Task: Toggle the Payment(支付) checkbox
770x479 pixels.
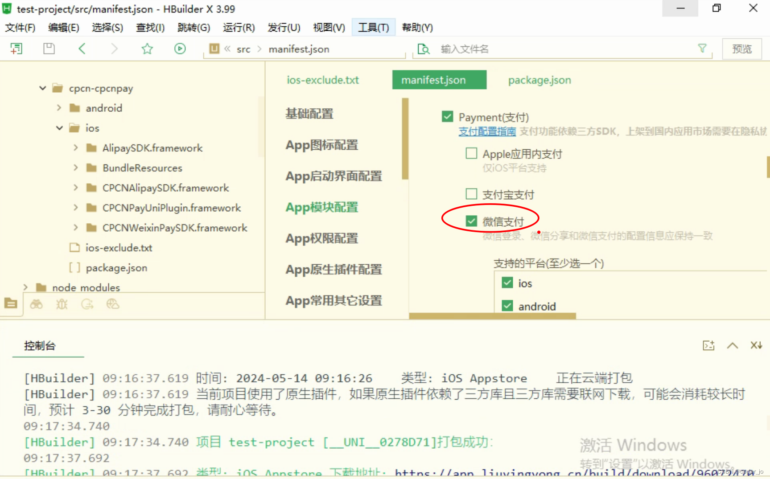Action: [x=447, y=116]
